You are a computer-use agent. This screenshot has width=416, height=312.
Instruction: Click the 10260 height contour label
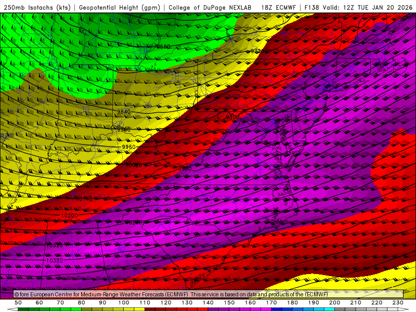134,223
